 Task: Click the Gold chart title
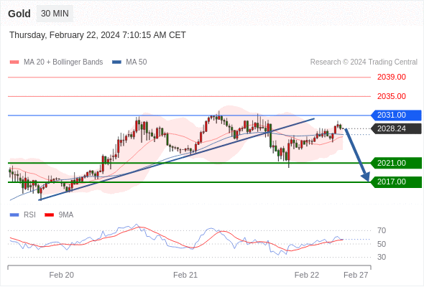[19, 14]
